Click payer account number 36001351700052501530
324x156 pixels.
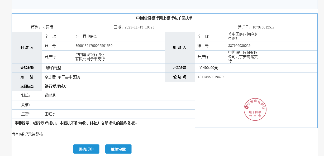[x=94, y=46]
